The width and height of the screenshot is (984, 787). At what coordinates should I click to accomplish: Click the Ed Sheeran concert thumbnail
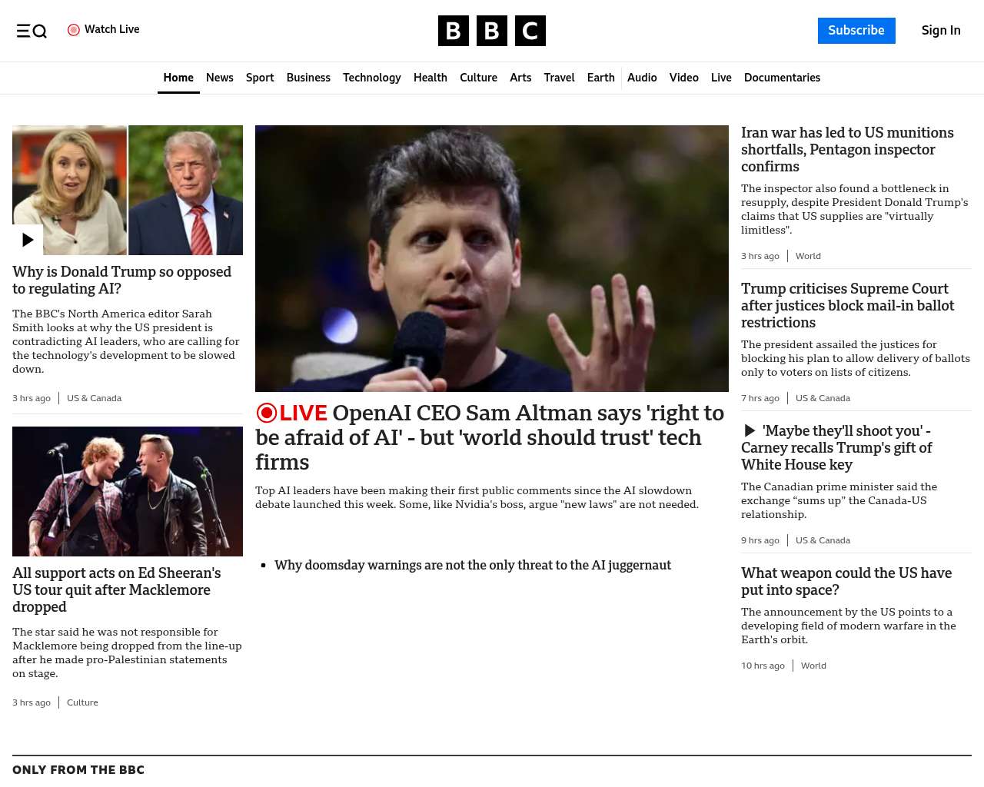click(x=128, y=491)
